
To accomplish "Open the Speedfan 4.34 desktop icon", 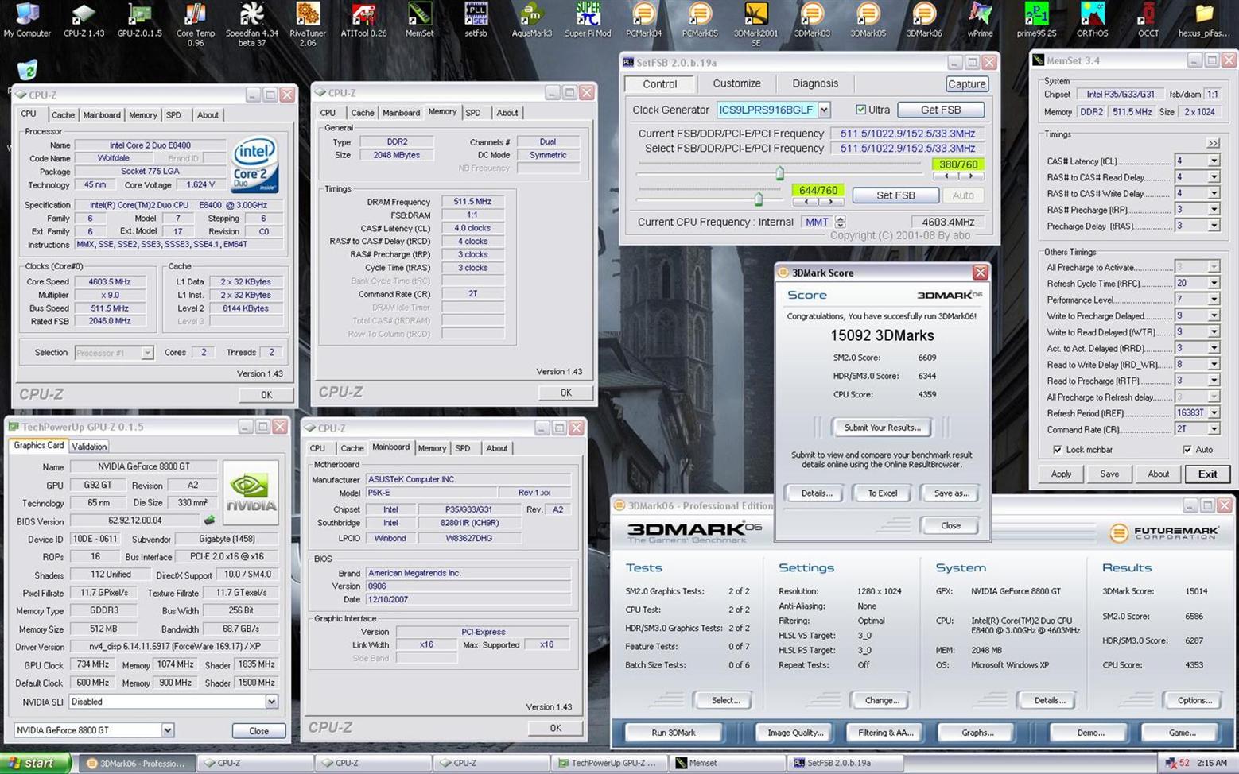I will [x=251, y=24].
